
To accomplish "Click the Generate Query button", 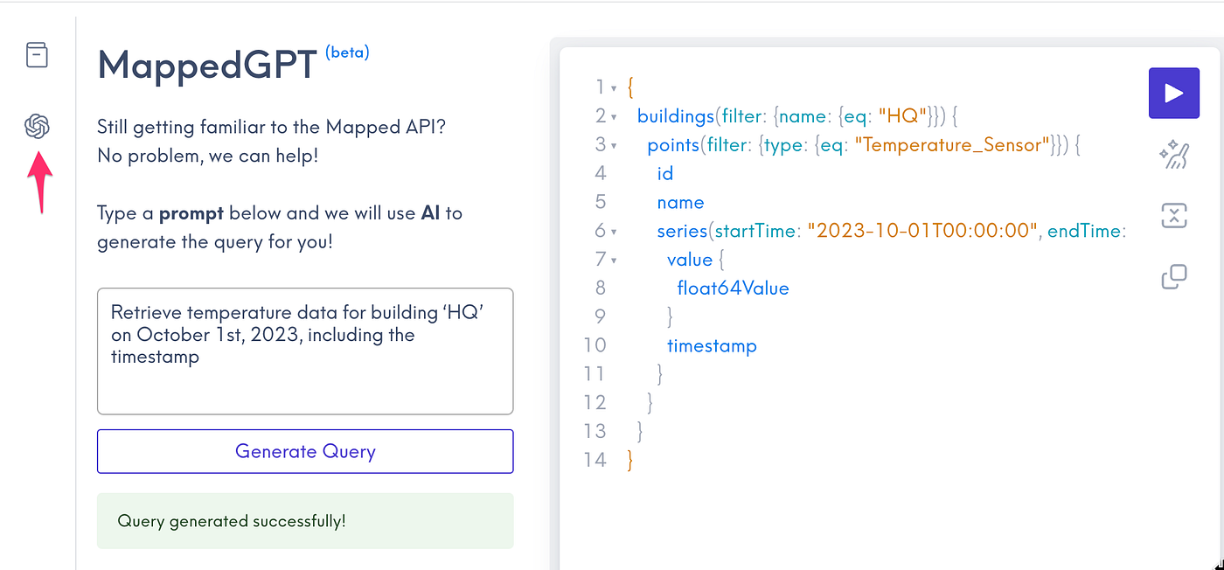I will tap(305, 451).
